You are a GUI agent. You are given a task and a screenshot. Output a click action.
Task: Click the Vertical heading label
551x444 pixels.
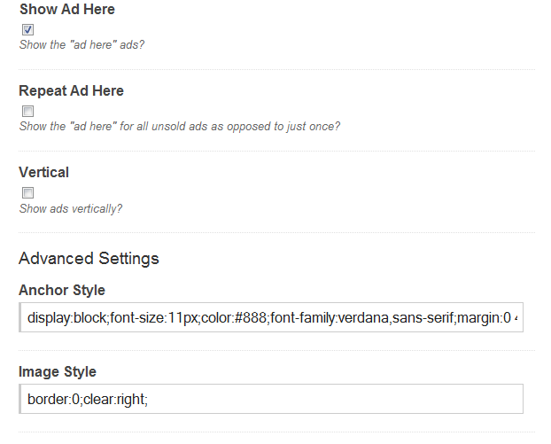pyautogui.click(x=44, y=172)
